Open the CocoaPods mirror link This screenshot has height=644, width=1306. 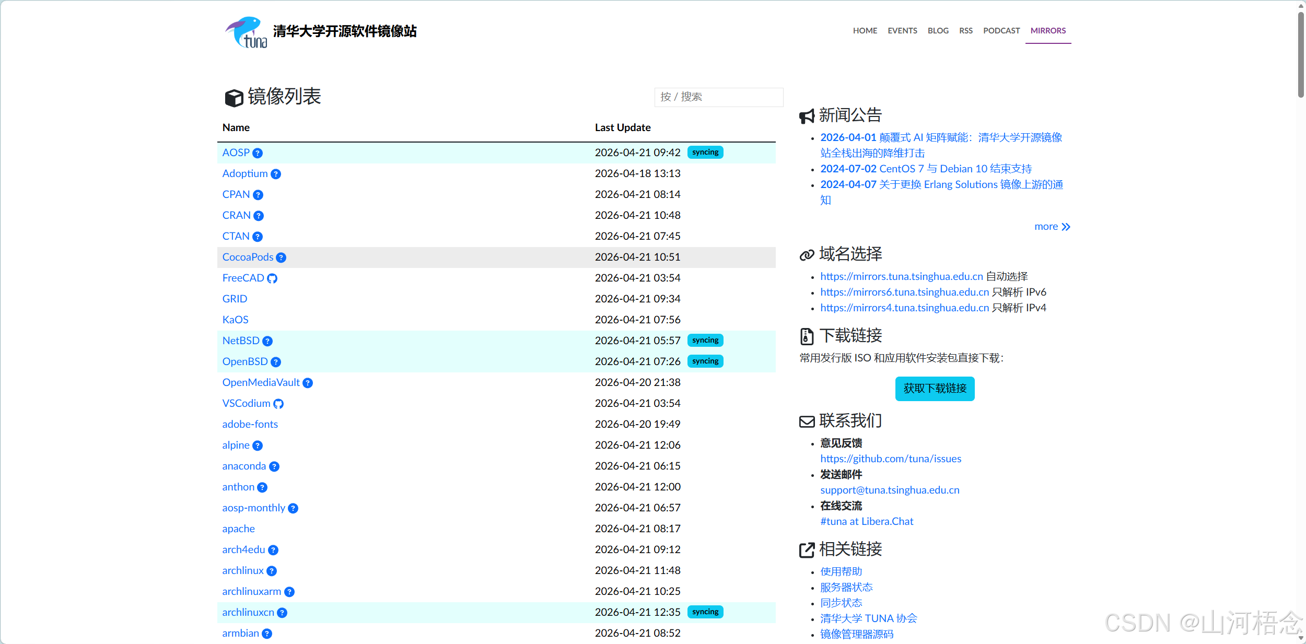coord(248,257)
